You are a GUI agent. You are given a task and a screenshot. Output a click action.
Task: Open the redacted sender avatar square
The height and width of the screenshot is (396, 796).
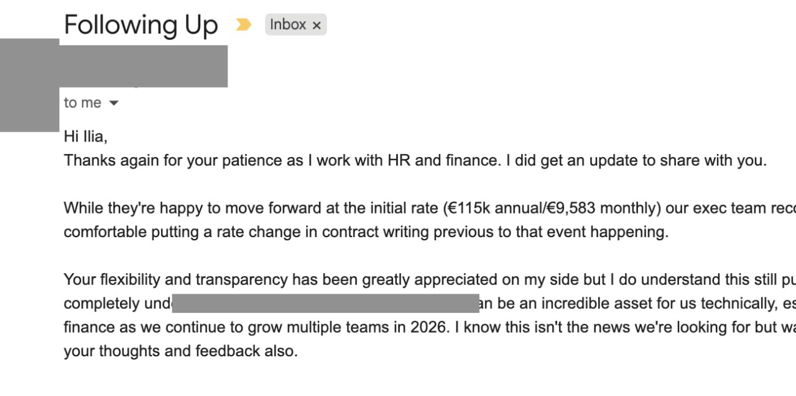29,85
